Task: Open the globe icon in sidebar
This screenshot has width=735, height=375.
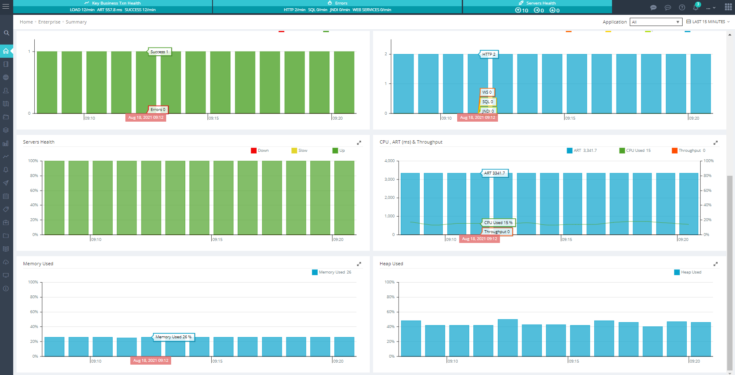Action: pos(6,78)
